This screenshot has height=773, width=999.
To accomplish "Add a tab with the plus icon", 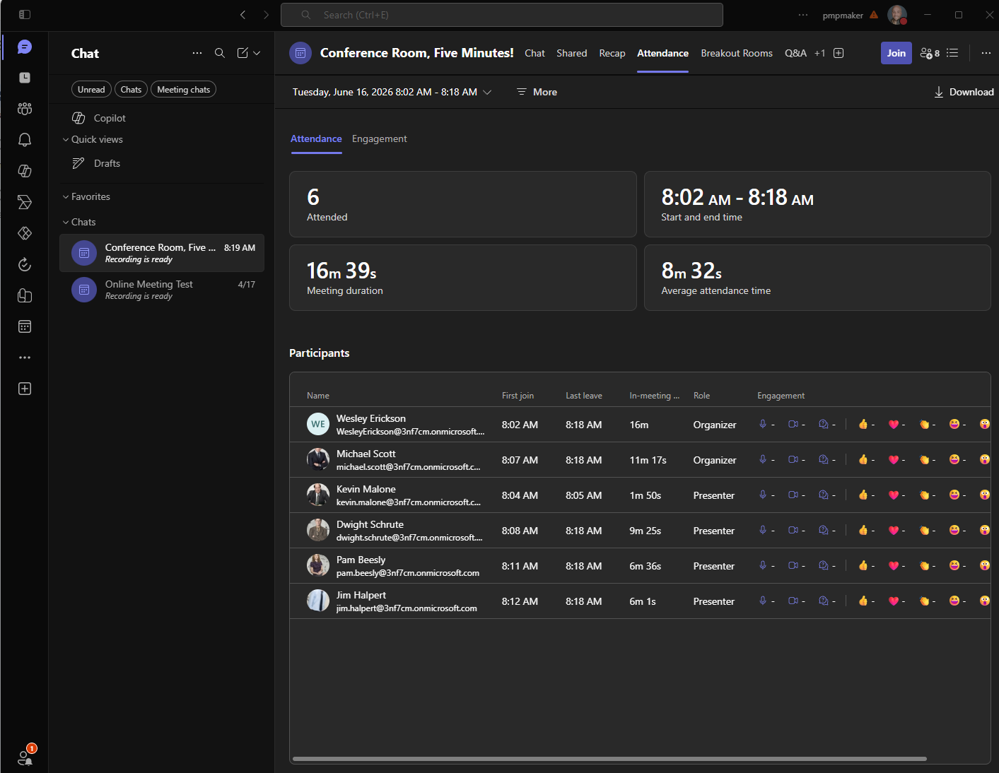I will (x=839, y=53).
